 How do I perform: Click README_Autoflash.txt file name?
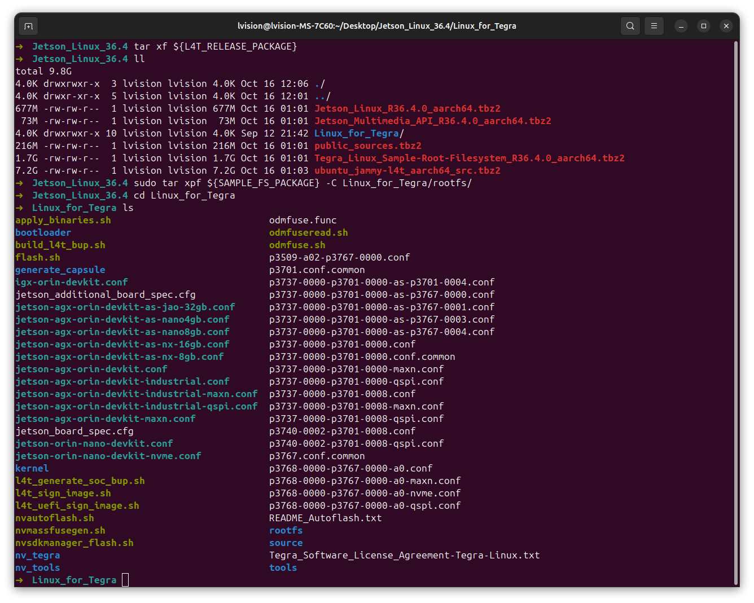coord(326,518)
